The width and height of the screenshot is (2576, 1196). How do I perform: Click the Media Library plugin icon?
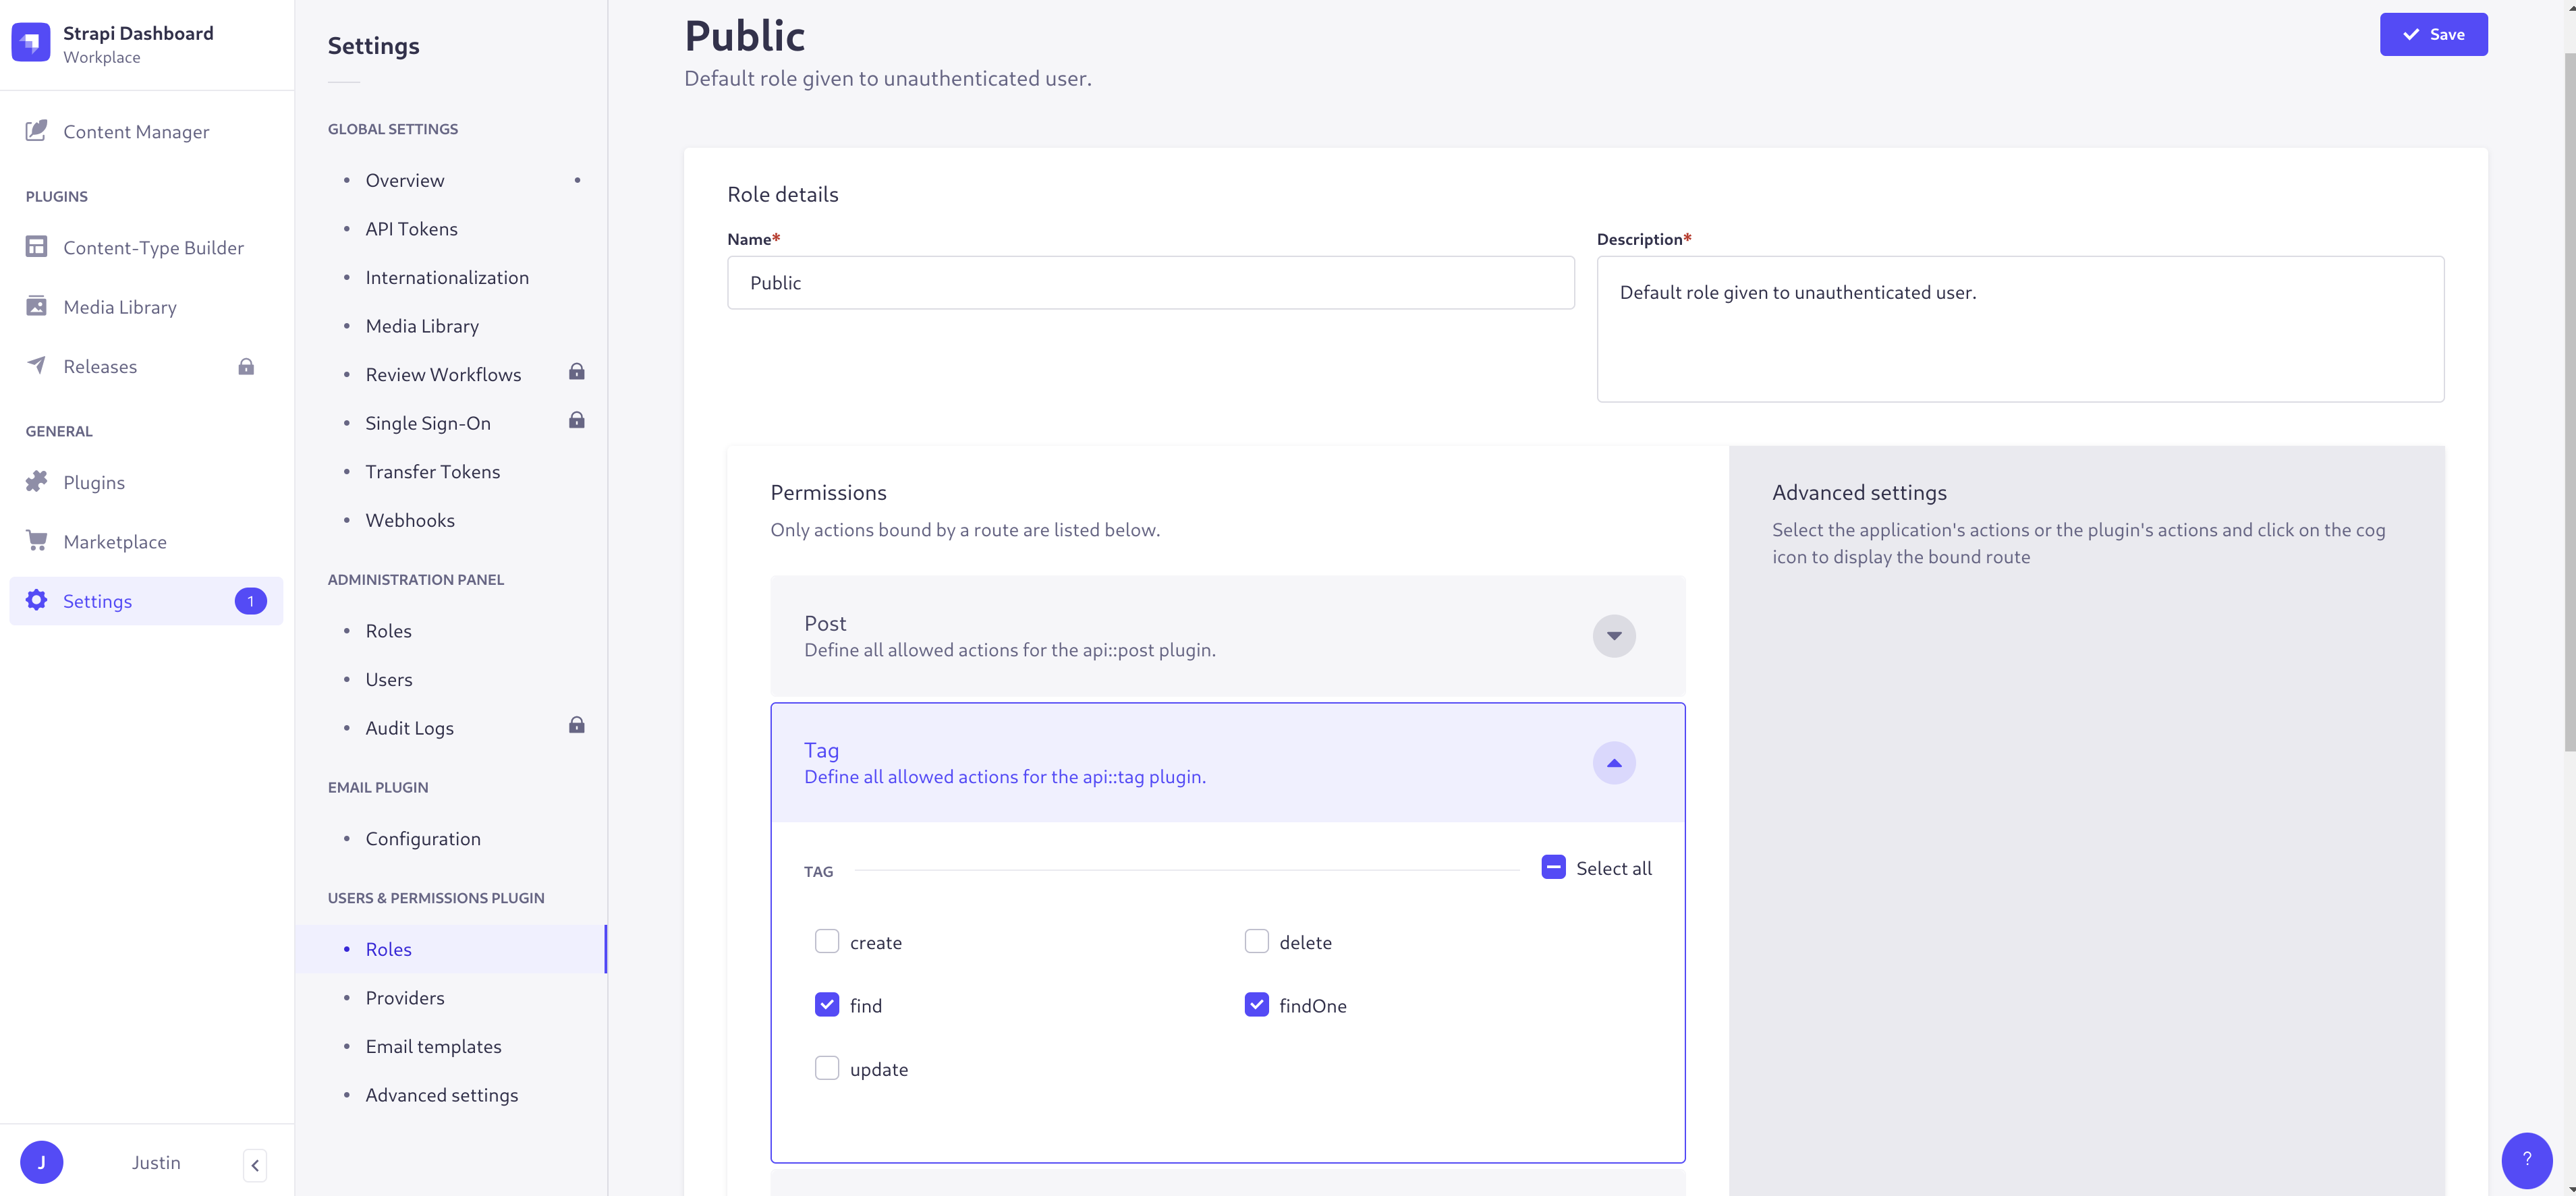coord(33,306)
